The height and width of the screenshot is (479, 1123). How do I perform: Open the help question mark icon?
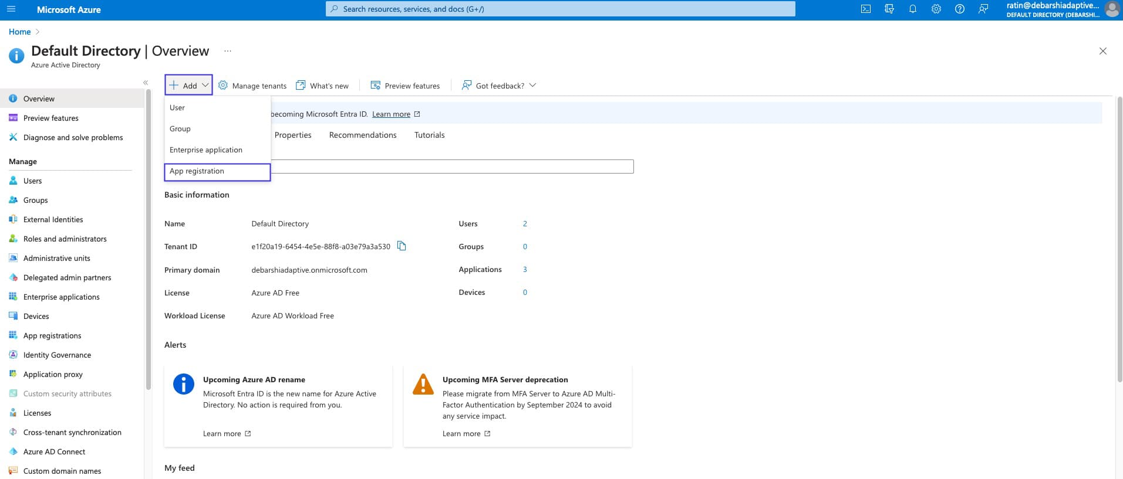960,9
